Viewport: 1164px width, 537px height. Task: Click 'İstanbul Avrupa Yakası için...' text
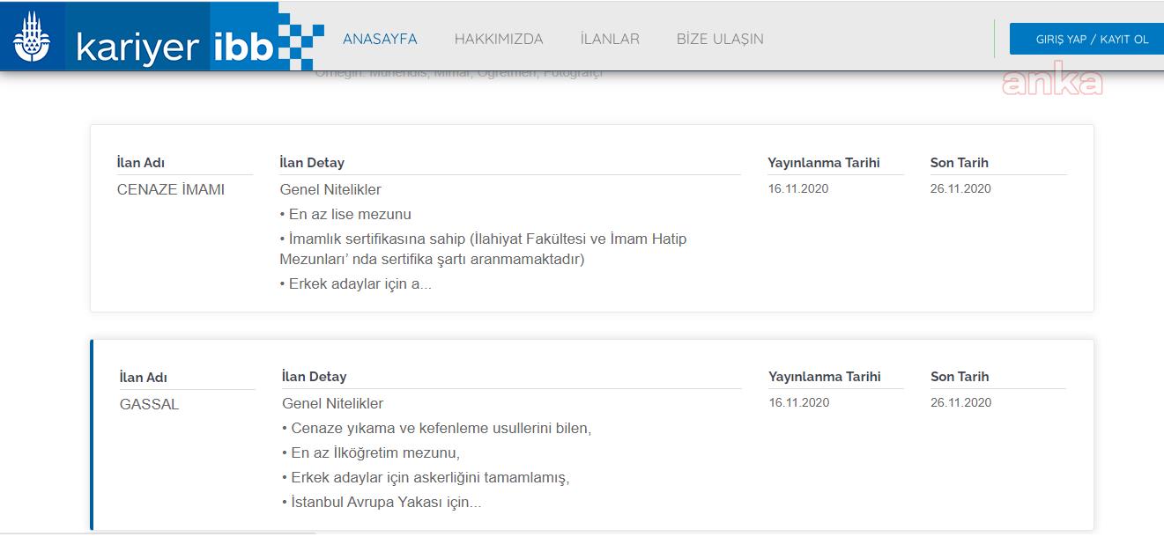(382, 503)
